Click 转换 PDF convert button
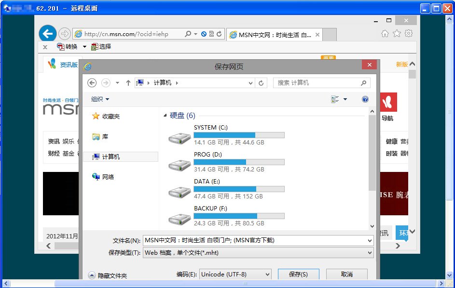Image resolution: width=455 pixels, height=288 pixels. [67, 47]
